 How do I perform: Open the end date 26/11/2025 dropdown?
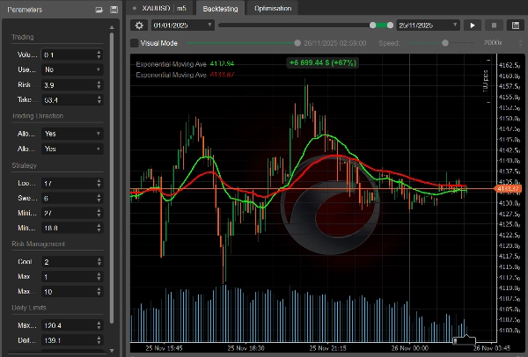click(x=428, y=25)
